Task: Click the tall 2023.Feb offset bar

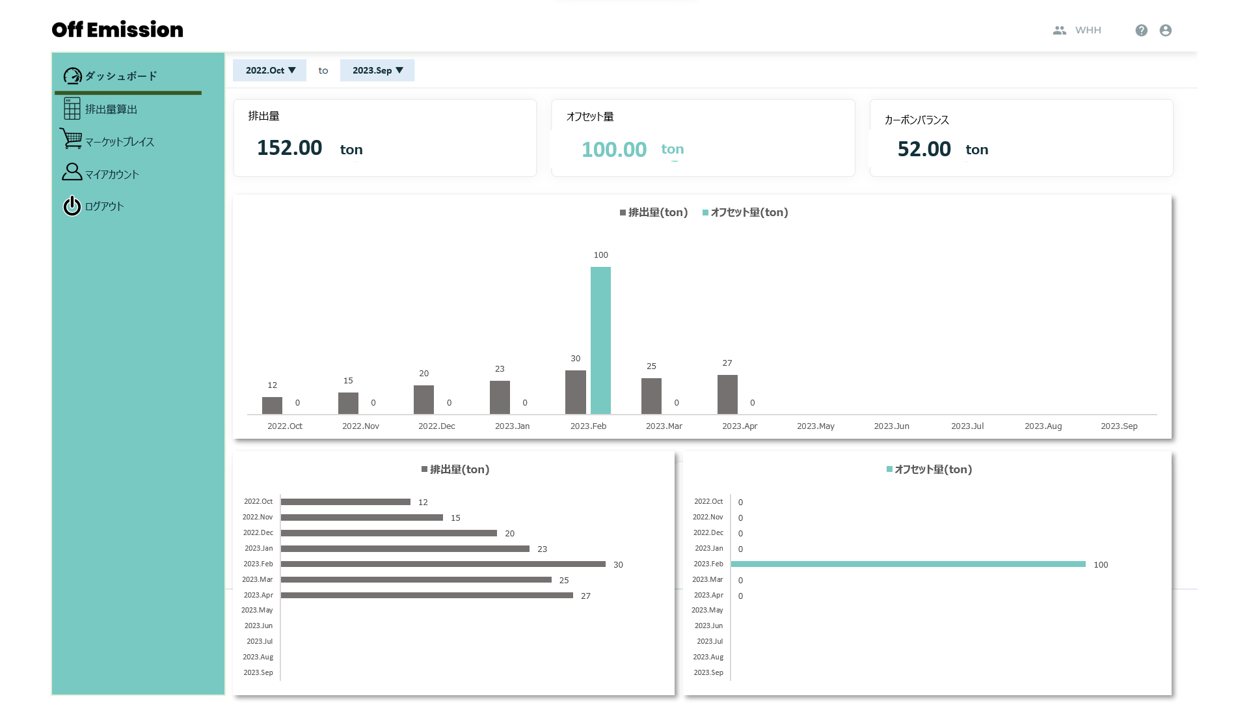Action: 600,340
